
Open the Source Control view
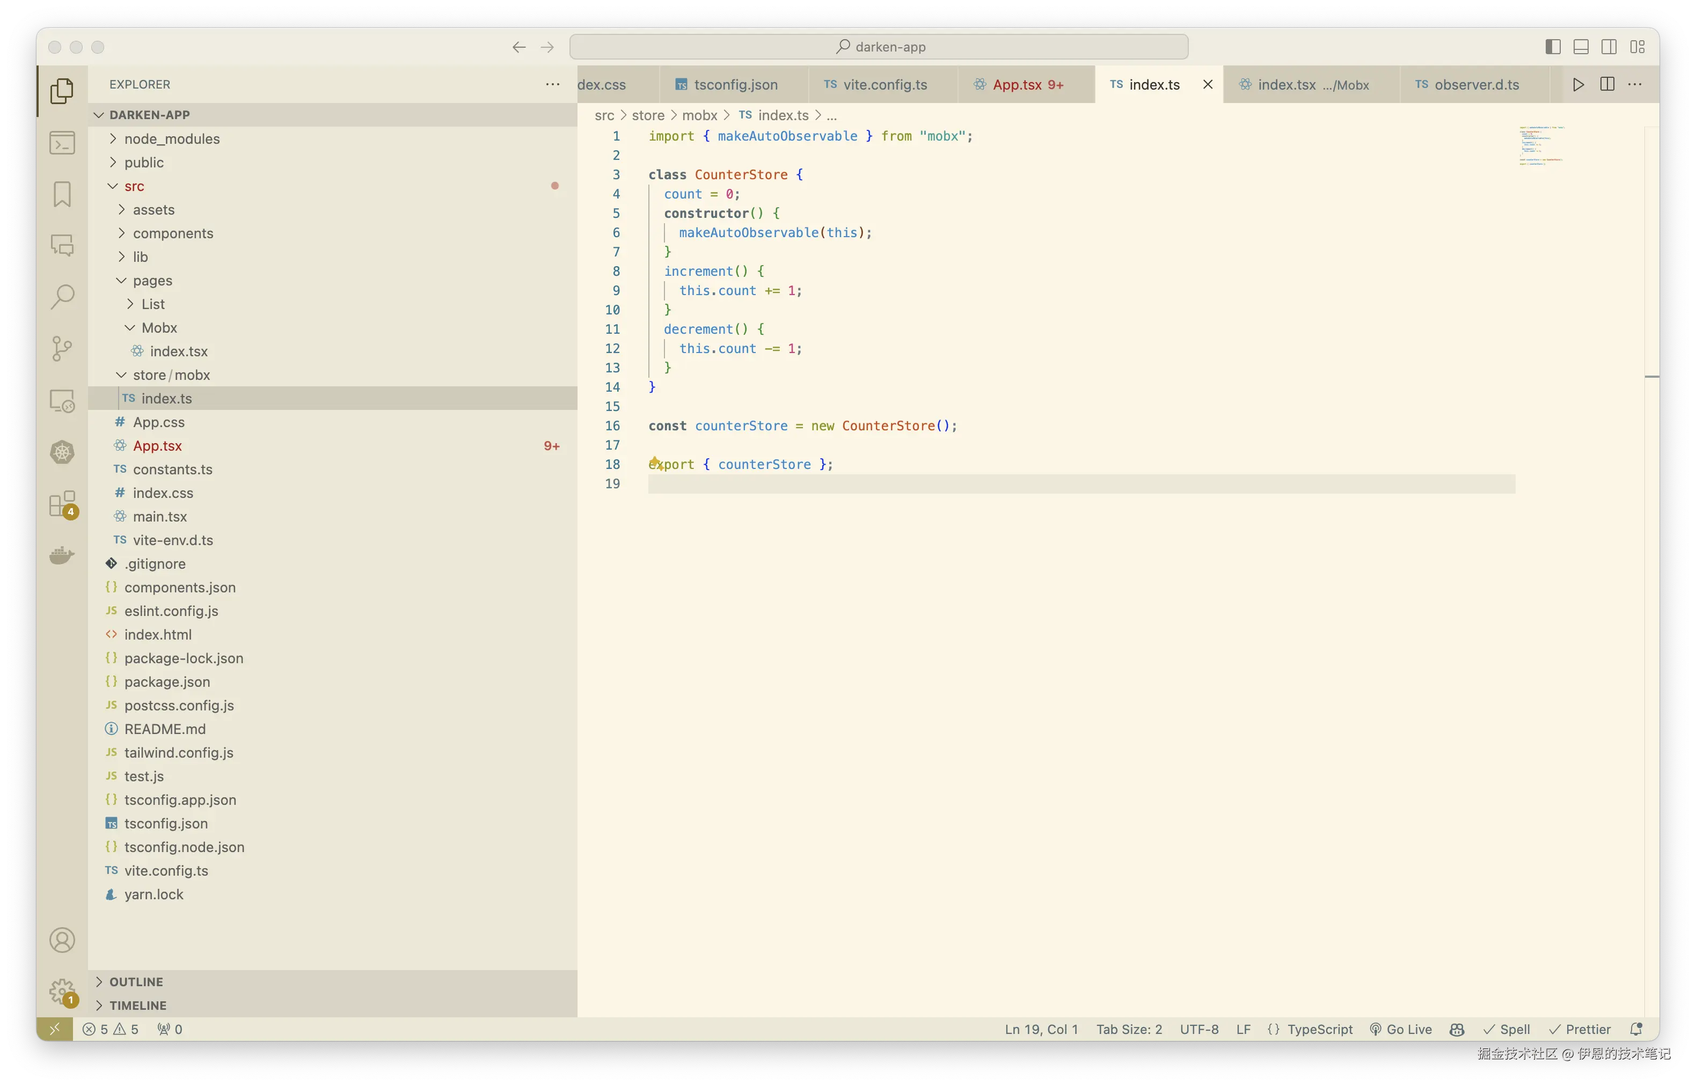[x=62, y=348]
